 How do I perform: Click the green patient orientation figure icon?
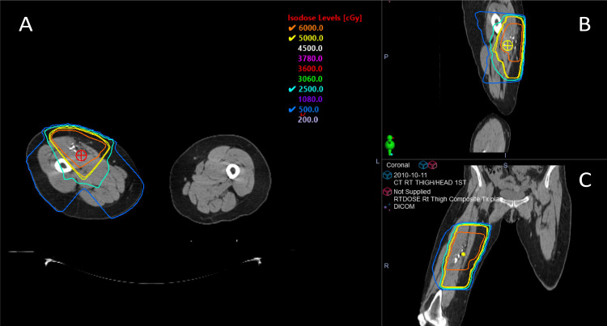click(390, 146)
